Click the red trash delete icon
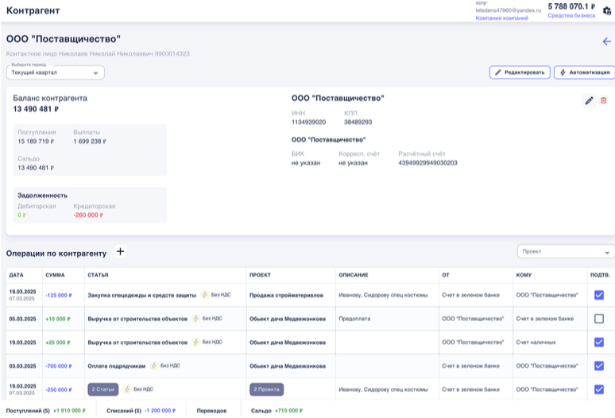 point(603,100)
